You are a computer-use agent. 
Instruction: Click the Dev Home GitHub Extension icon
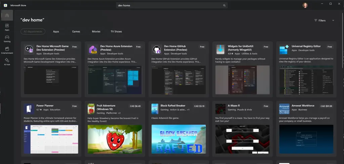(x=157, y=50)
